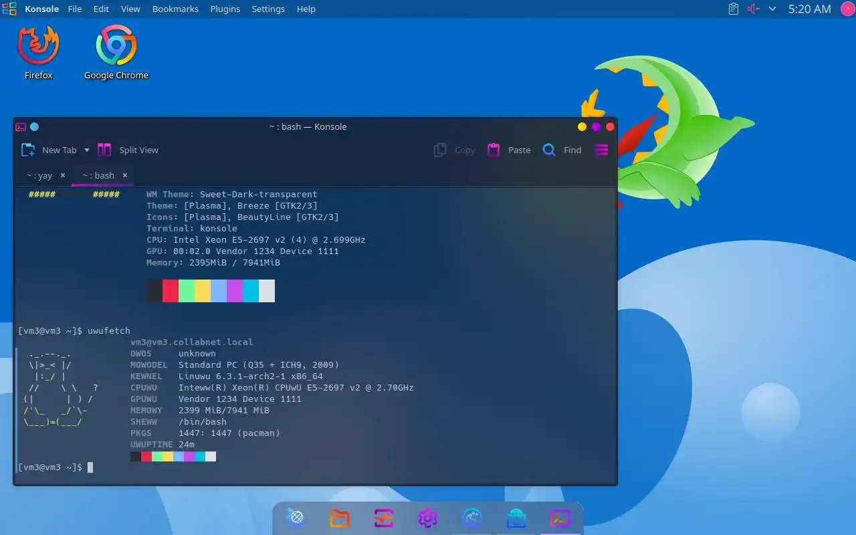Image resolution: width=856 pixels, height=535 pixels.
Task: Open the Bookmarks menu
Action: tap(175, 9)
